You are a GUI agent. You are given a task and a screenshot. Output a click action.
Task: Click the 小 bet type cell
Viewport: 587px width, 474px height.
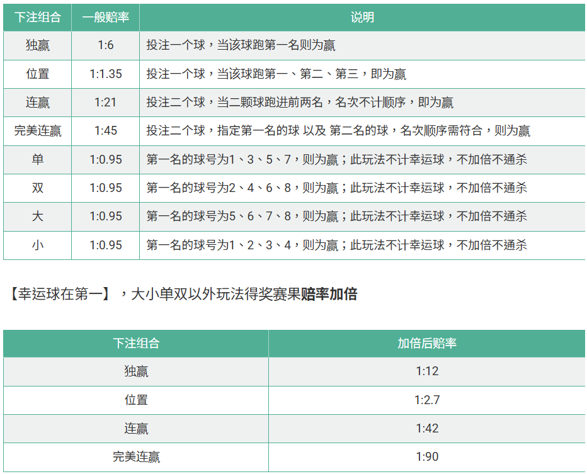[x=37, y=245]
